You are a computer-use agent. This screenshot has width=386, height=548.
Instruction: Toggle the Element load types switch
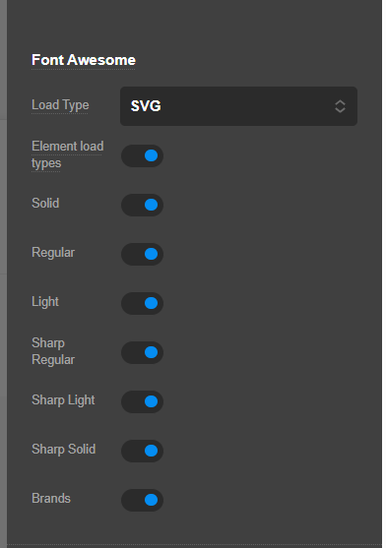(x=143, y=155)
